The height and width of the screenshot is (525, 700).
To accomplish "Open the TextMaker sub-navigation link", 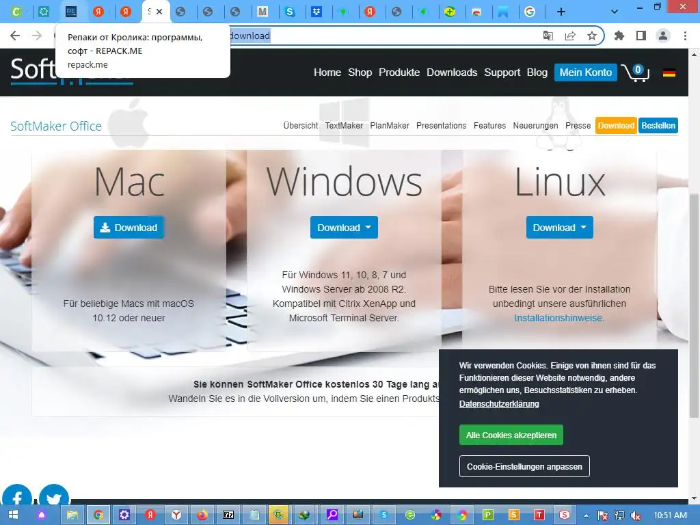I will 344,126.
